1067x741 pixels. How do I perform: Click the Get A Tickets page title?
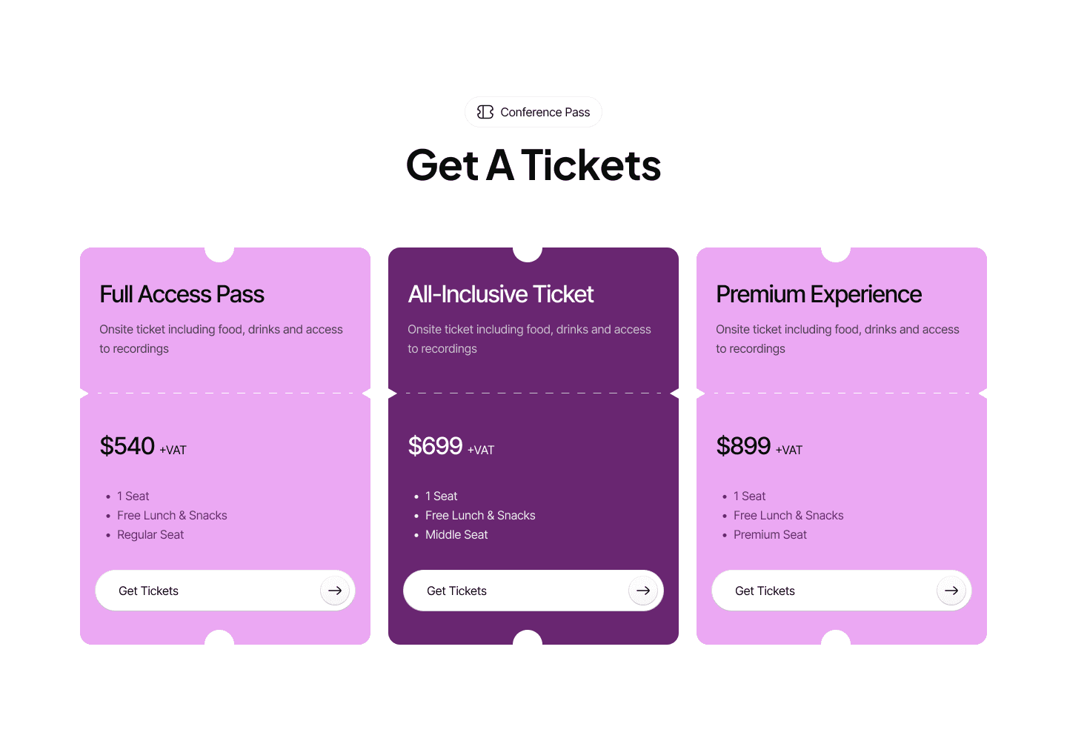pyautogui.click(x=533, y=165)
